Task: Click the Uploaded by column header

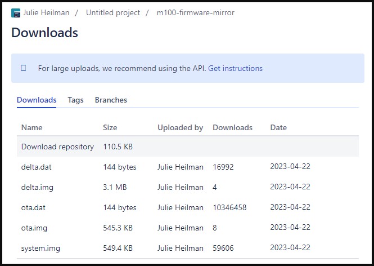Action: coord(180,127)
